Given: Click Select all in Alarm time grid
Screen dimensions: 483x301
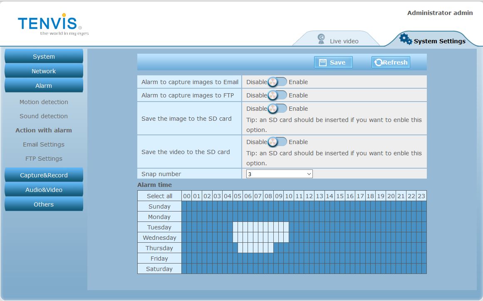Looking at the screenshot, I should [159, 196].
